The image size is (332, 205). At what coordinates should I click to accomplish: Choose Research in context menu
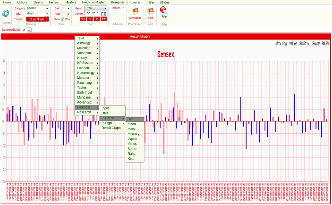(87, 112)
